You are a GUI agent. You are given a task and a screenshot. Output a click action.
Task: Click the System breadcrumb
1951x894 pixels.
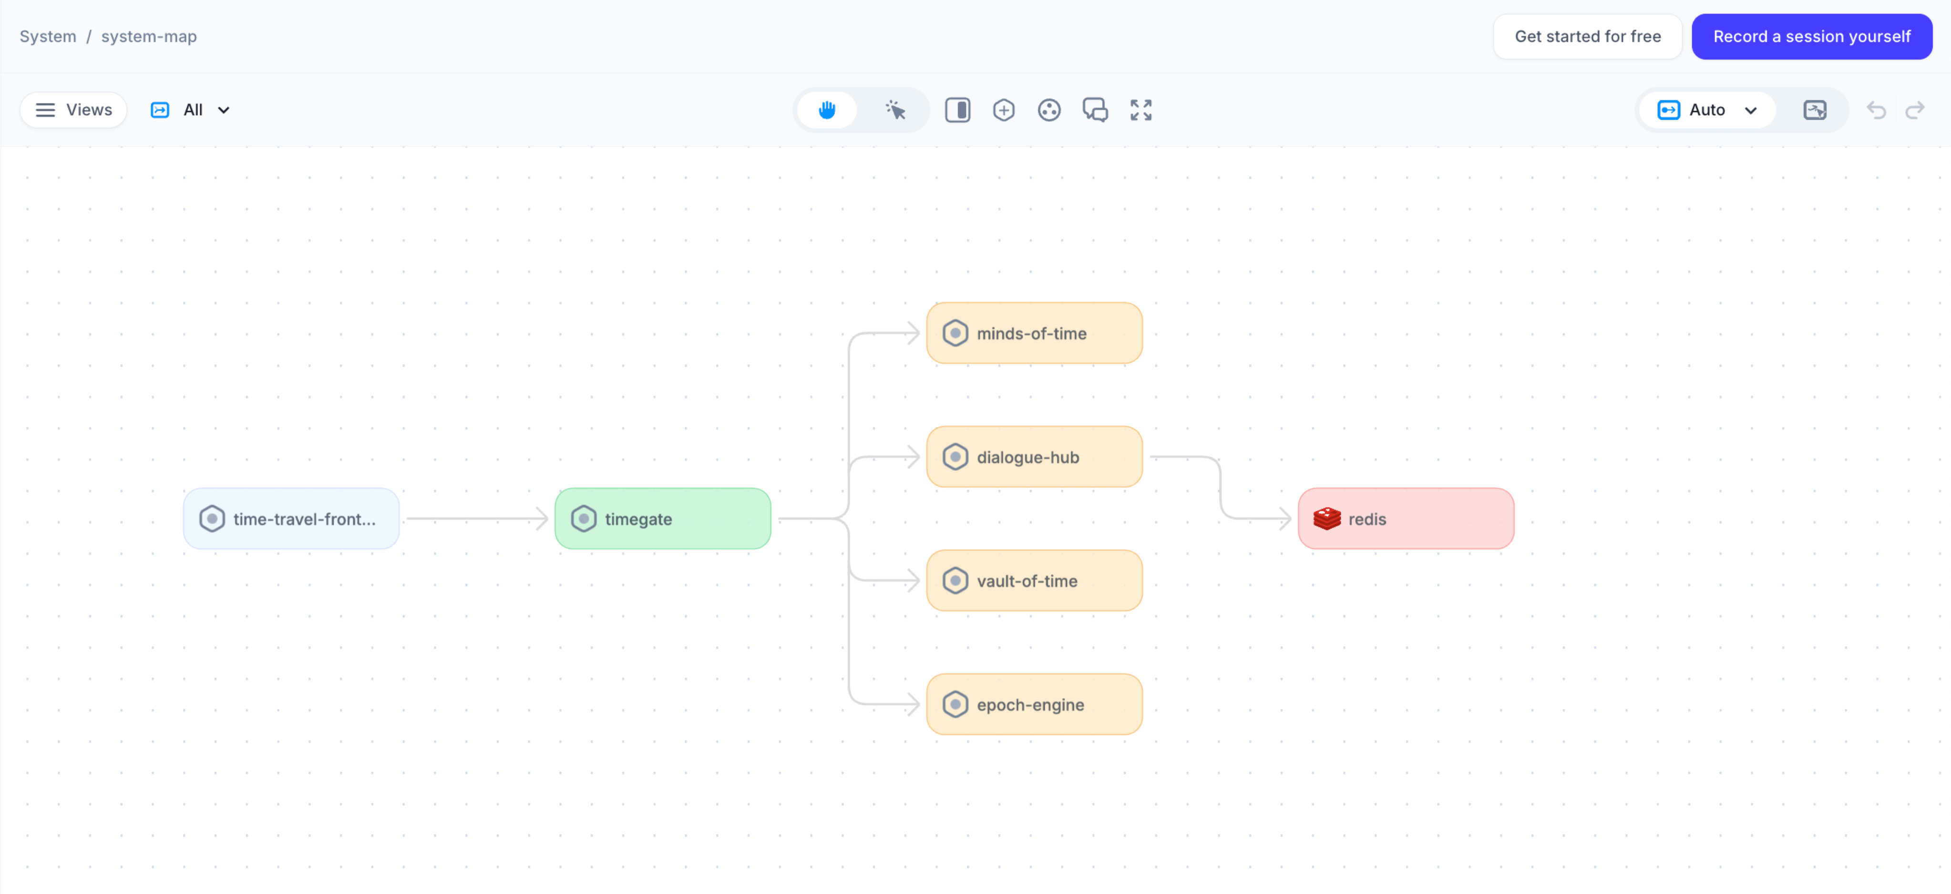point(48,36)
